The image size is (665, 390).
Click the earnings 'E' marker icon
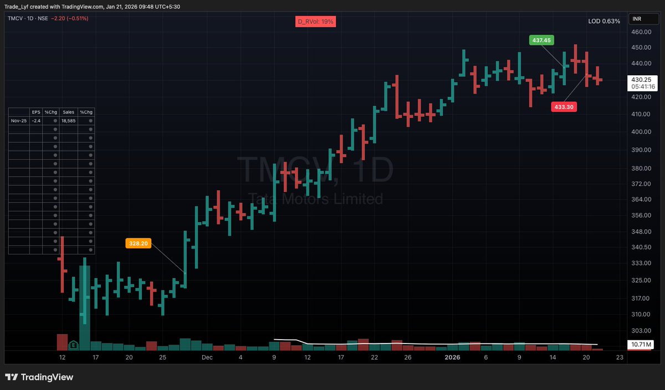pos(73,345)
